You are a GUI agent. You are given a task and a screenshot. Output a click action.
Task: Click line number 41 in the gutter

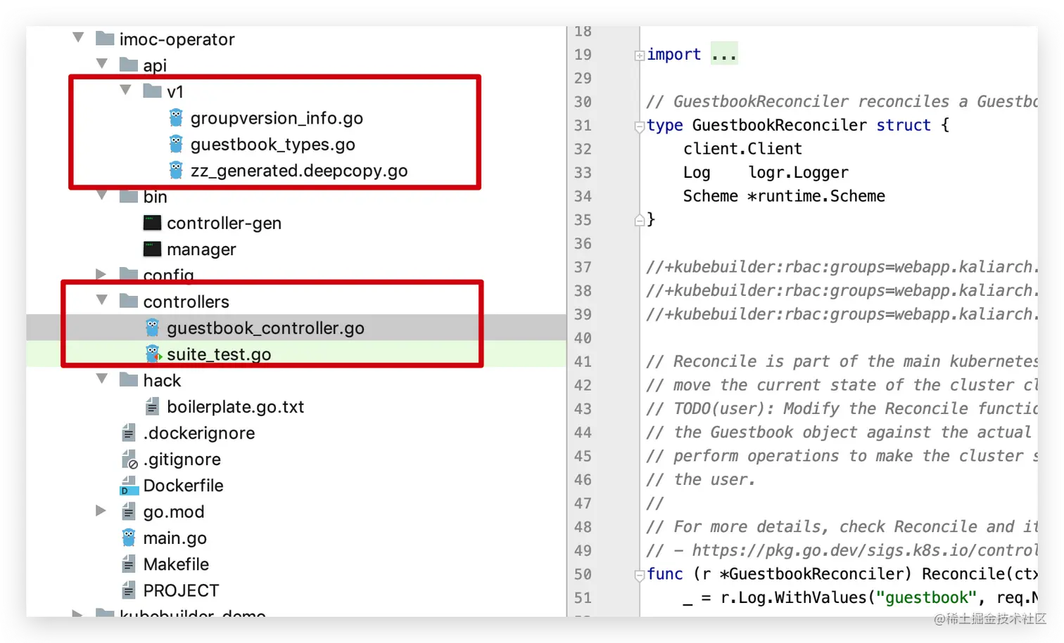point(583,362)
